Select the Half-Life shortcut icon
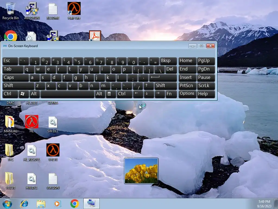The height and width of the screenshot is (209, 278). [x=74, y=11]
